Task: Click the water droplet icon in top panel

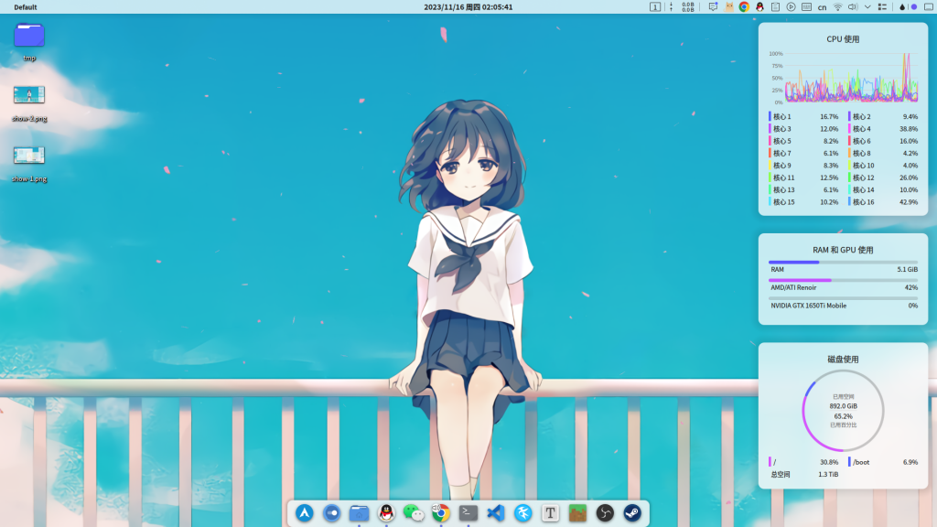Action: click(902, 7)
